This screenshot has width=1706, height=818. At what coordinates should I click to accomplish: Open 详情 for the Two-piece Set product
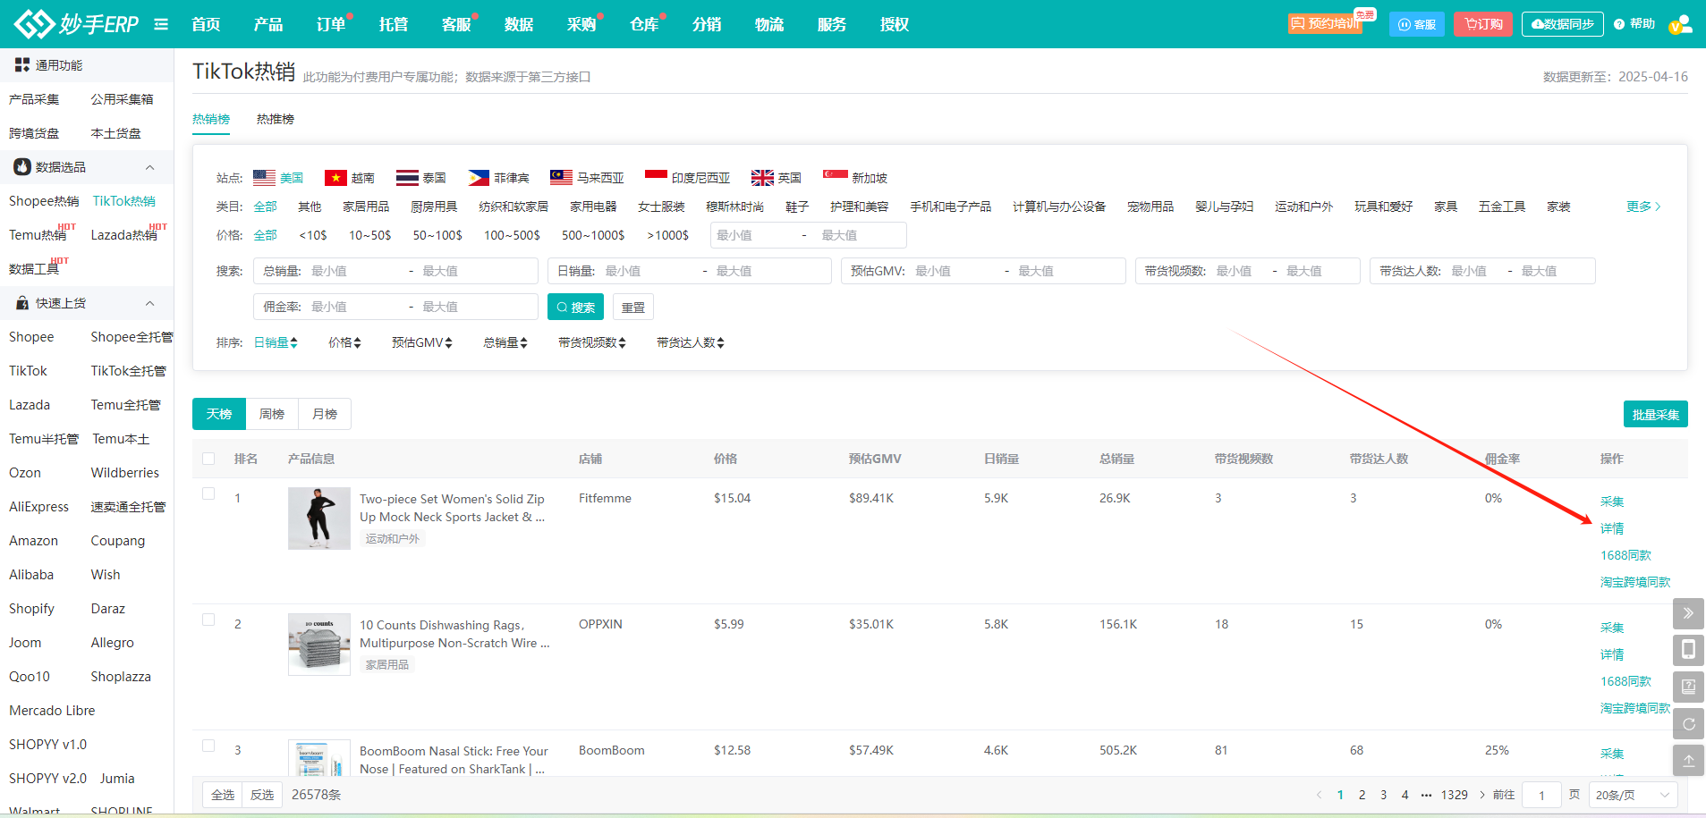point(1612,528)
